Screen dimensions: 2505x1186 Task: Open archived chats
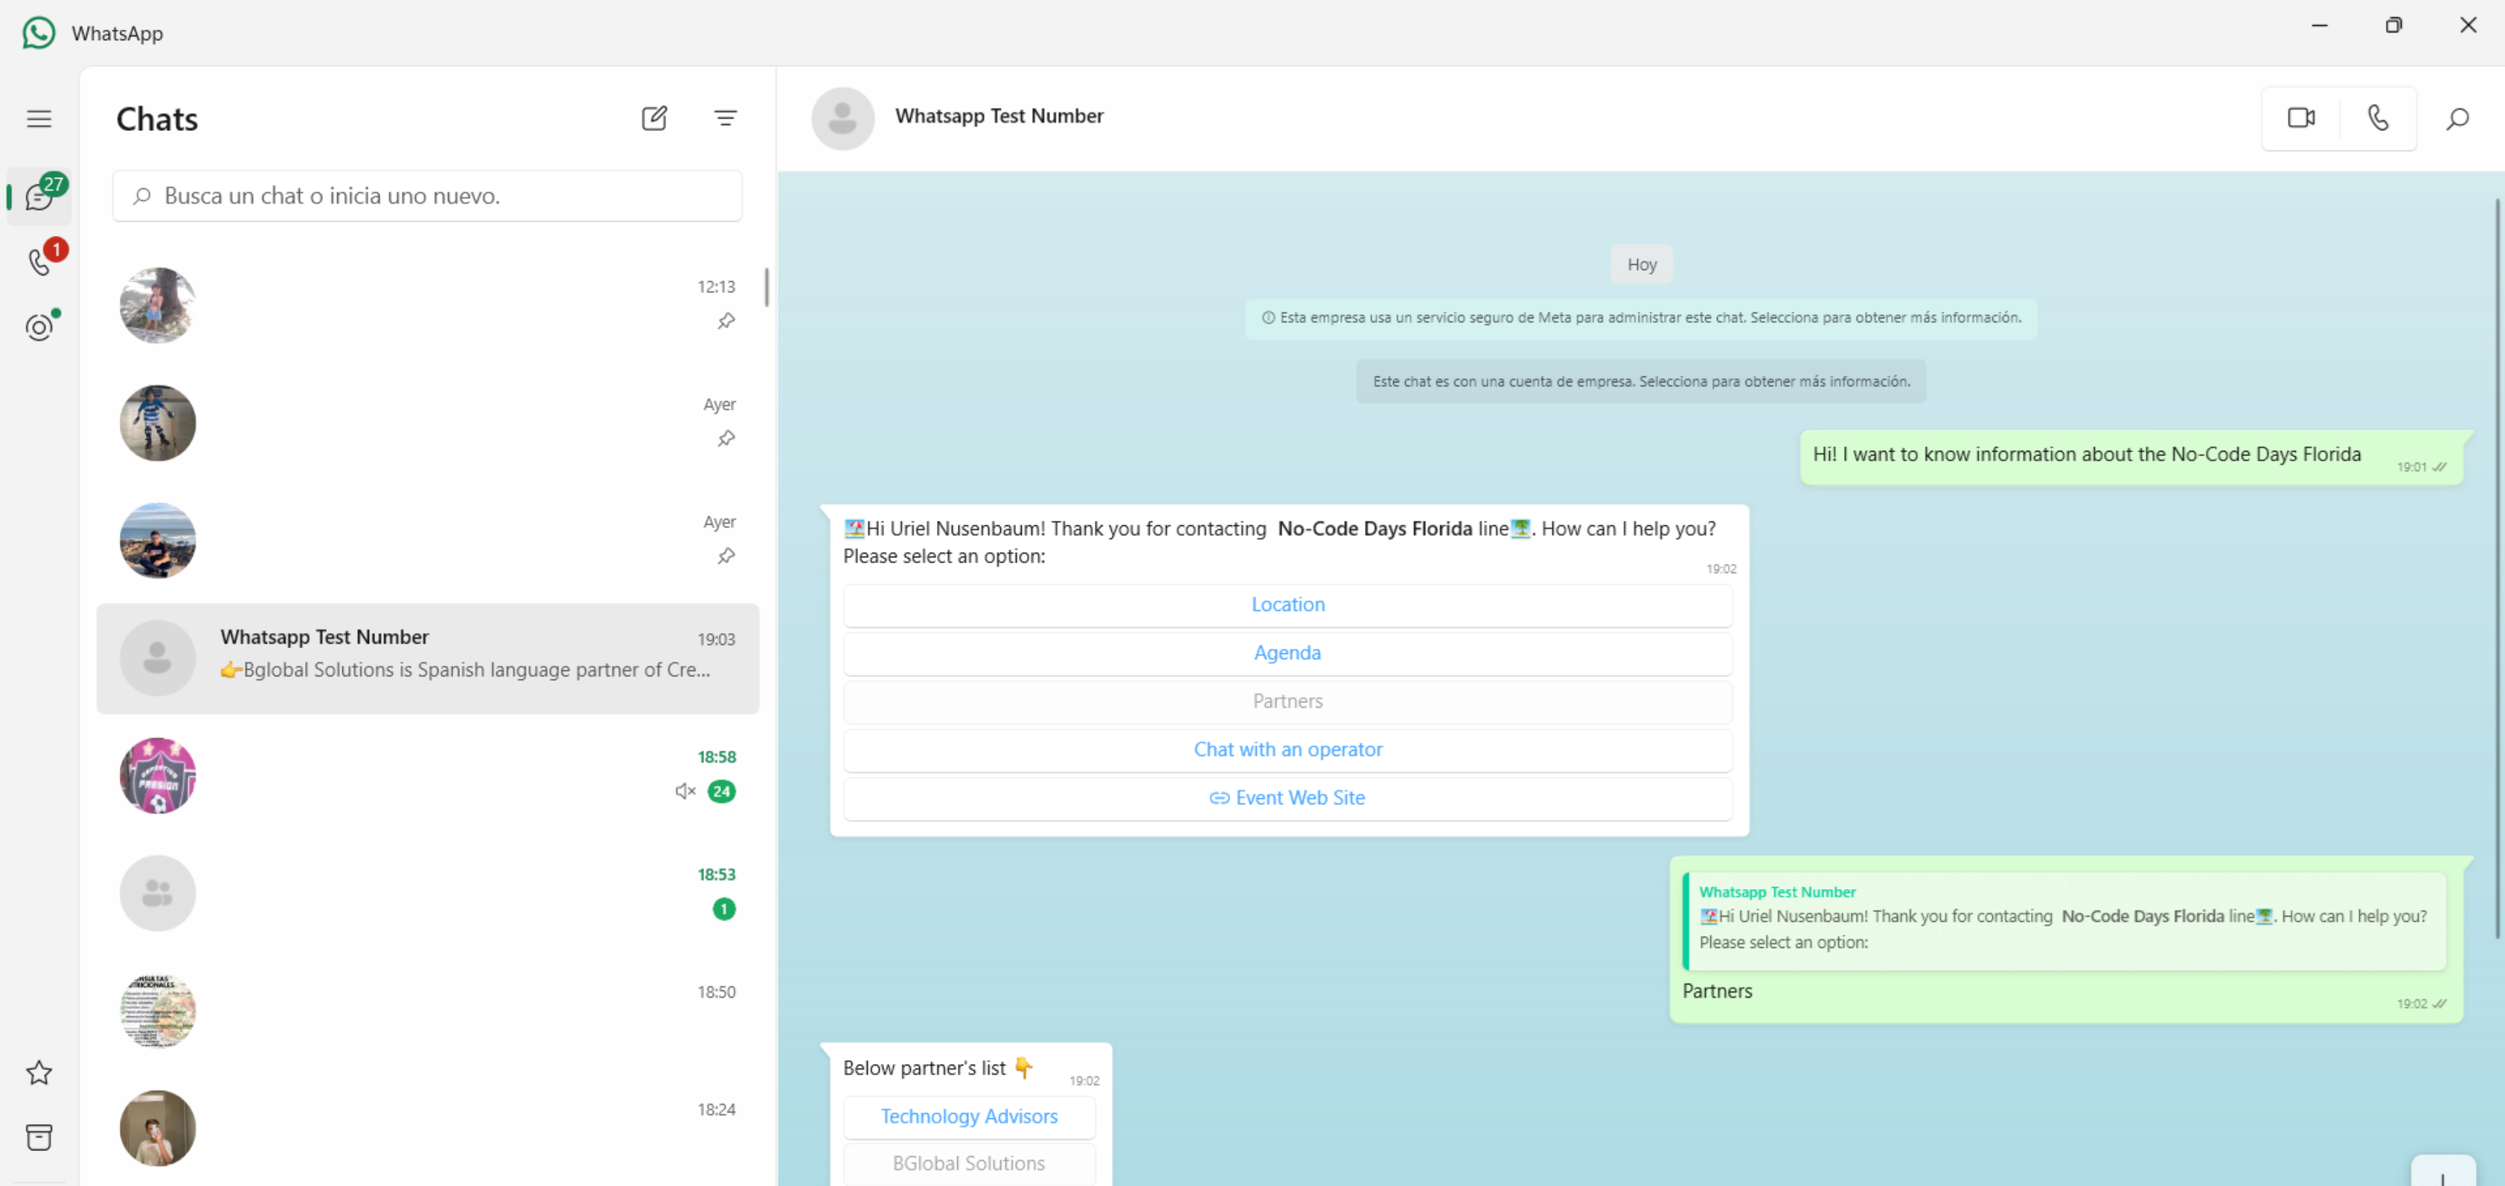click(x=39, y=1136)
